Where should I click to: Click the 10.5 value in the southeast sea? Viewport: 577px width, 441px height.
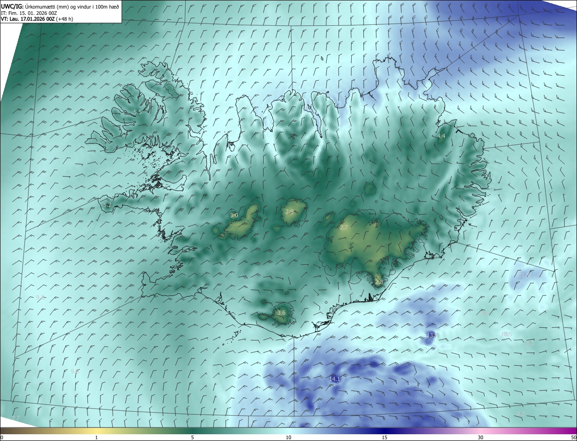[506, 334]
